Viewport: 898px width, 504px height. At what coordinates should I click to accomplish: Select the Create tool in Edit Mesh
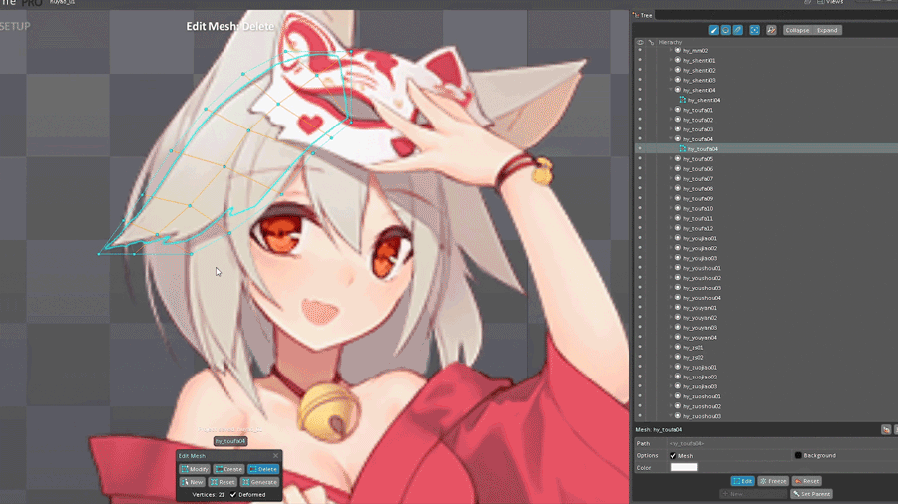pos(229,469)
